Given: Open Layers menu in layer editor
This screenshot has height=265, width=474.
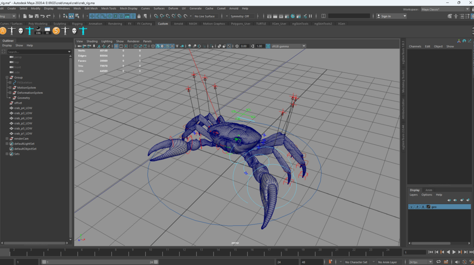Looking at the screenshot, I should [x=413, y=195].
